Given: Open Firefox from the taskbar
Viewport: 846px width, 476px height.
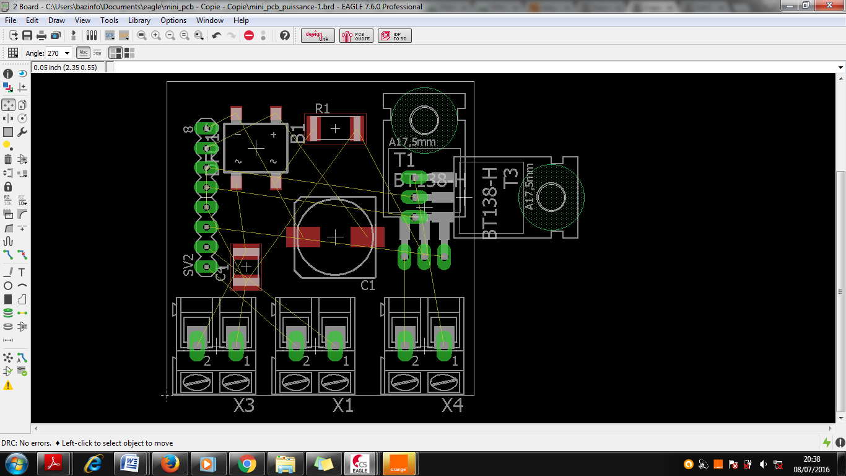Looking at the screenshot, I should [x=170, y=464].
